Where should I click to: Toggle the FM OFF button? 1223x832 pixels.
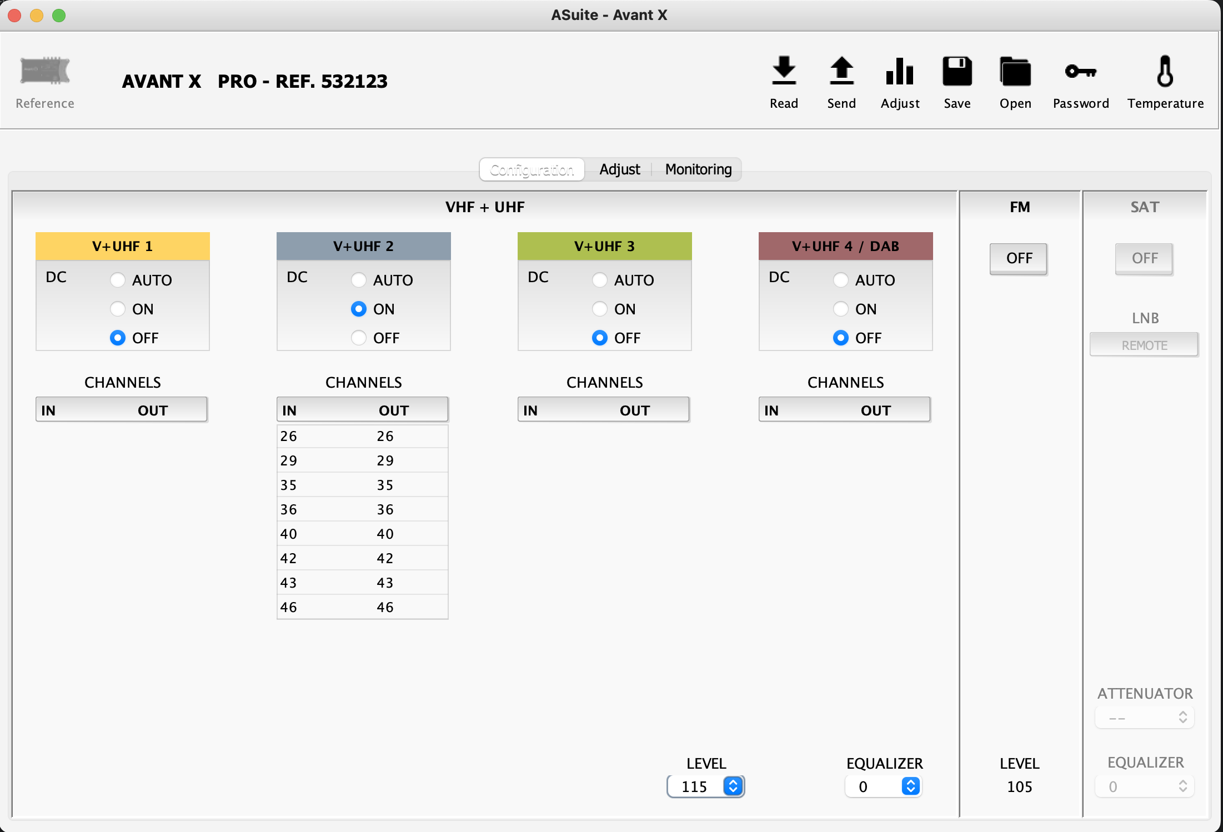pyautogui.click(x=1019, y=258)
